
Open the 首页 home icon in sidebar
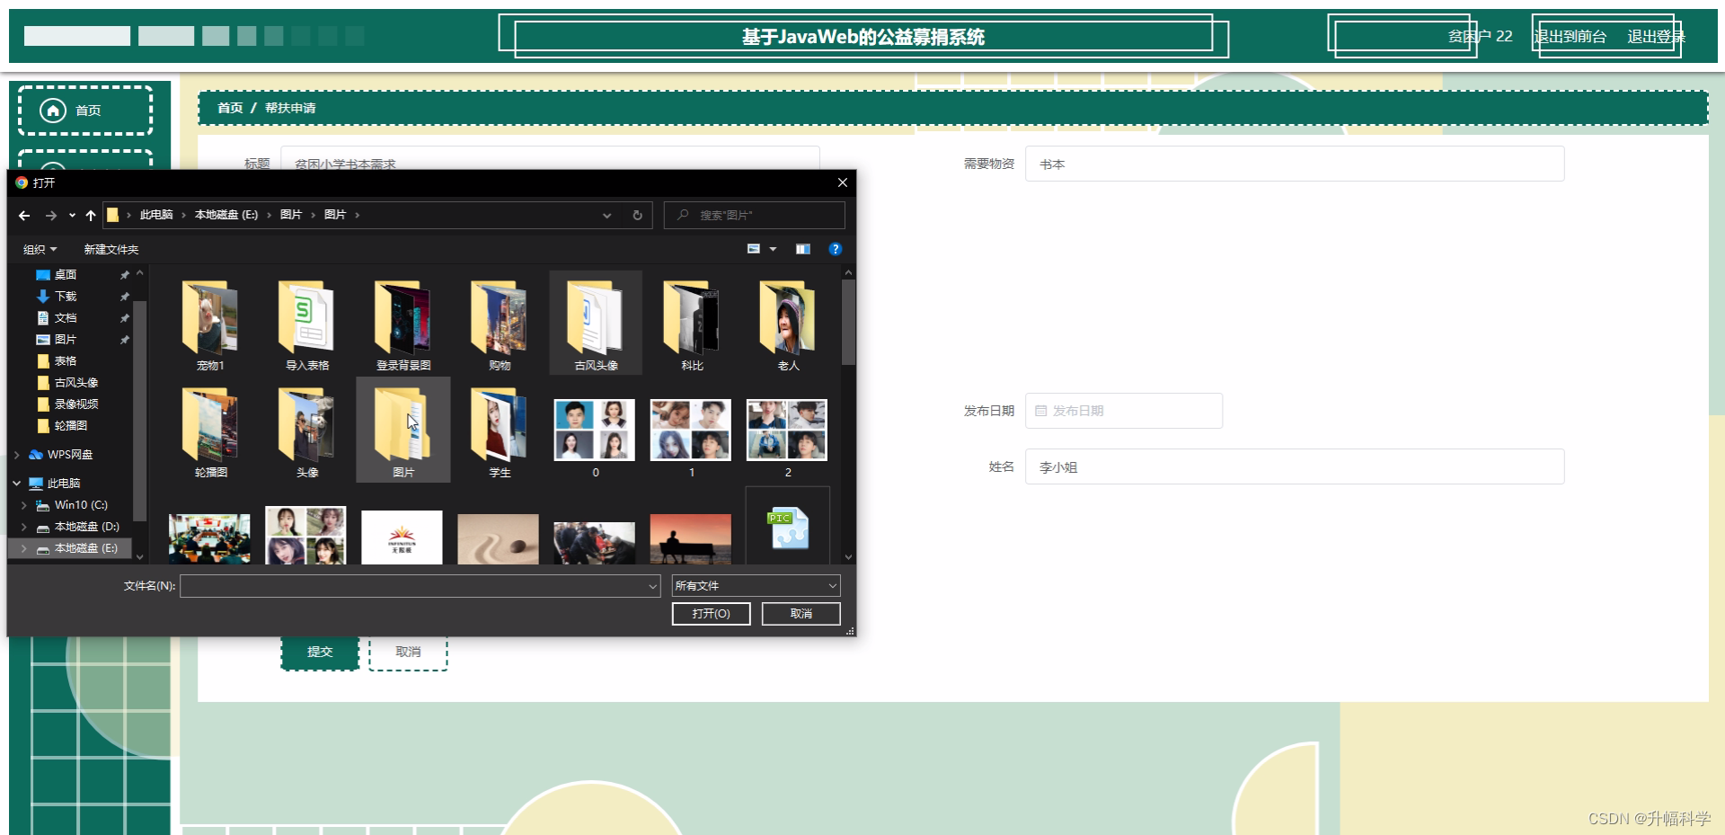(52, 111)
